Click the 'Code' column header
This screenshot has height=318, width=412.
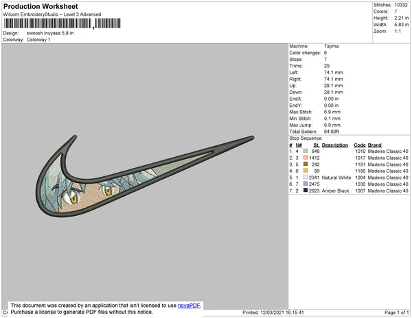click(360, 145)
